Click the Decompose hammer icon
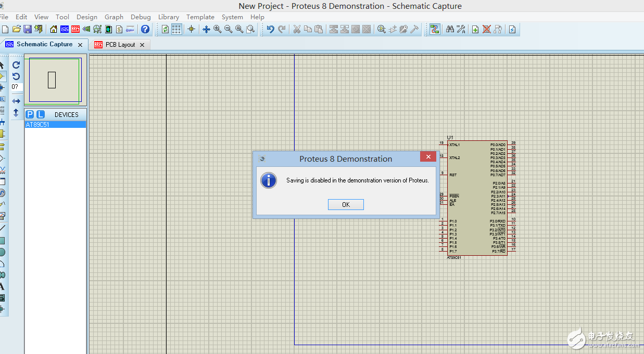 pos(415,29)
